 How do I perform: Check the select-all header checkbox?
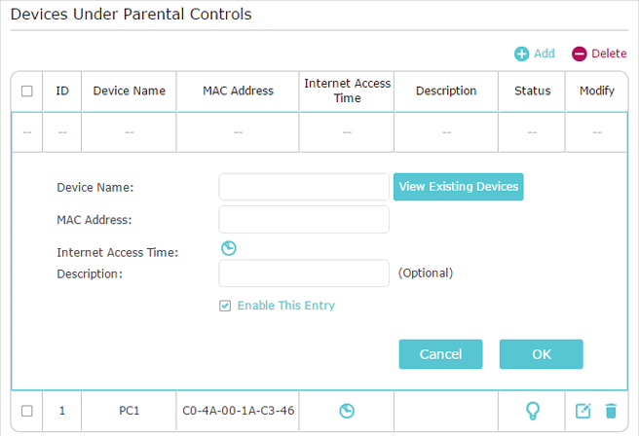[x=27, y=91]
